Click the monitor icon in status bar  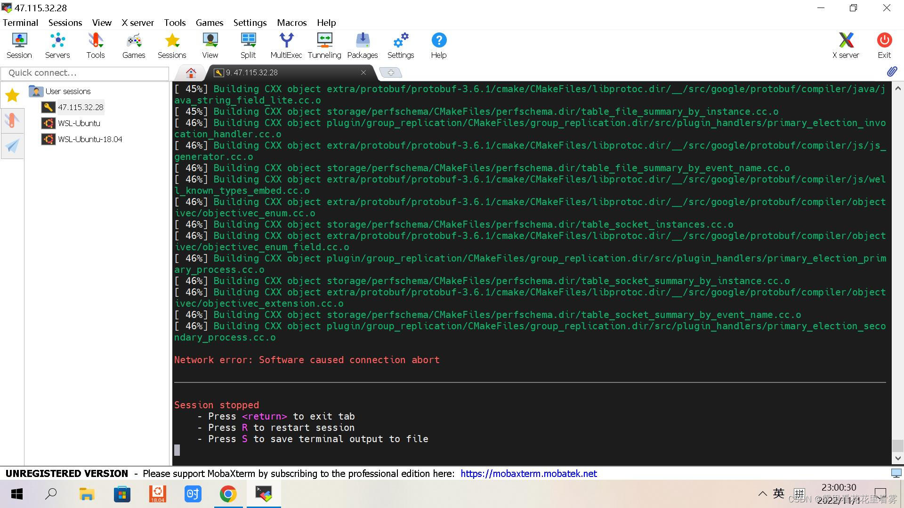(896, 473)
